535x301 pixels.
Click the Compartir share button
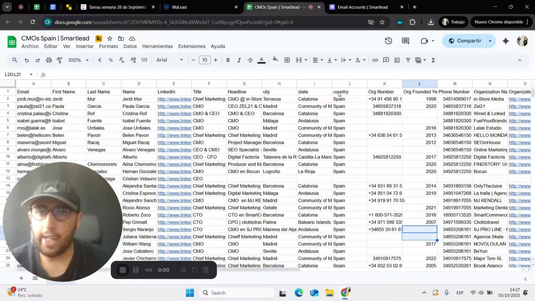464,41
